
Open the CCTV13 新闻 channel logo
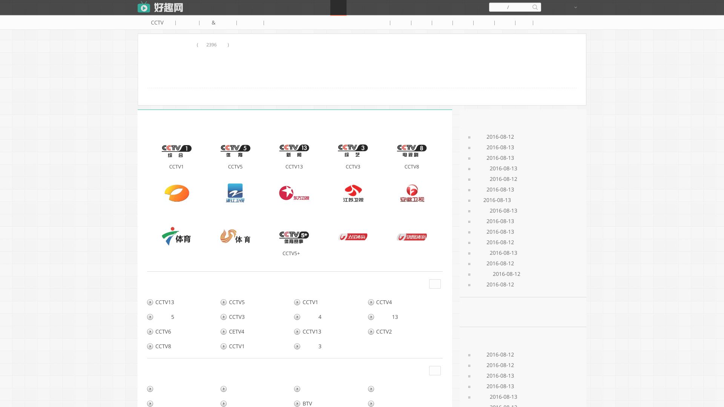pos(294,151)
